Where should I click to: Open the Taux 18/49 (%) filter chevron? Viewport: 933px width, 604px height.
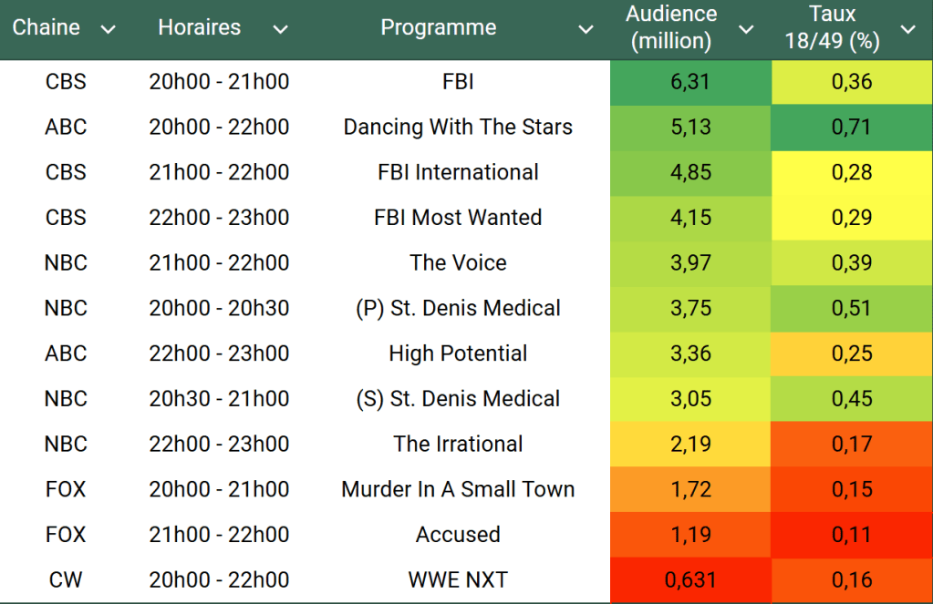(x=907, y=29)
